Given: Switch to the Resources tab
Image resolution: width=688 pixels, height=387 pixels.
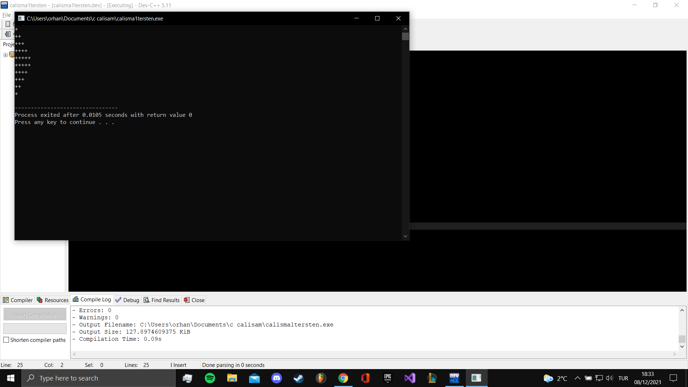Looking at the screenshot, I should click(53, 300).
